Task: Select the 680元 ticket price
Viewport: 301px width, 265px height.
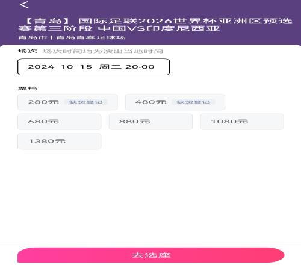Action: click(60, 122)
